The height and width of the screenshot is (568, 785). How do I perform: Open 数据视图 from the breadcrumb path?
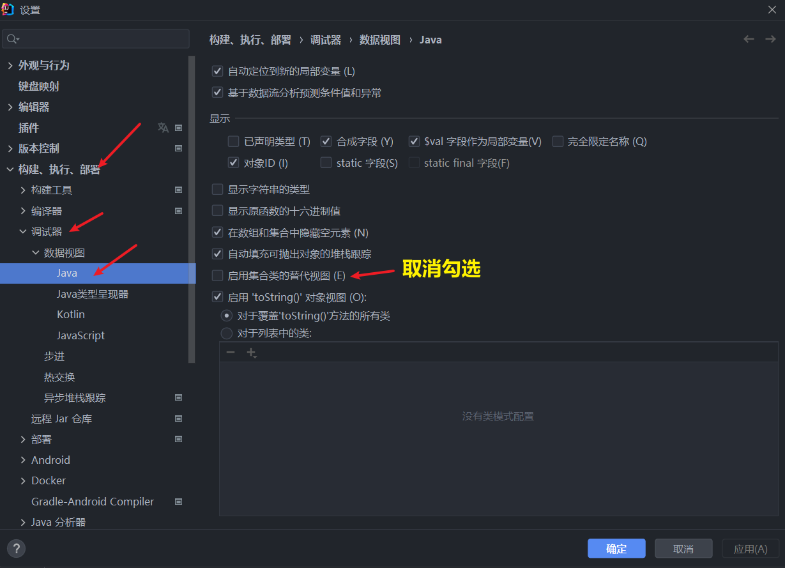(x=379, y=39)
